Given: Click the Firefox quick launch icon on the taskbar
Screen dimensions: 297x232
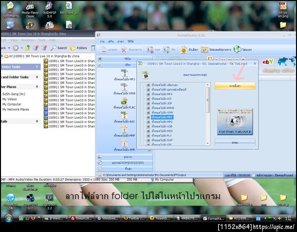Looking at the screenshot, I should click(x=33, y=218).
